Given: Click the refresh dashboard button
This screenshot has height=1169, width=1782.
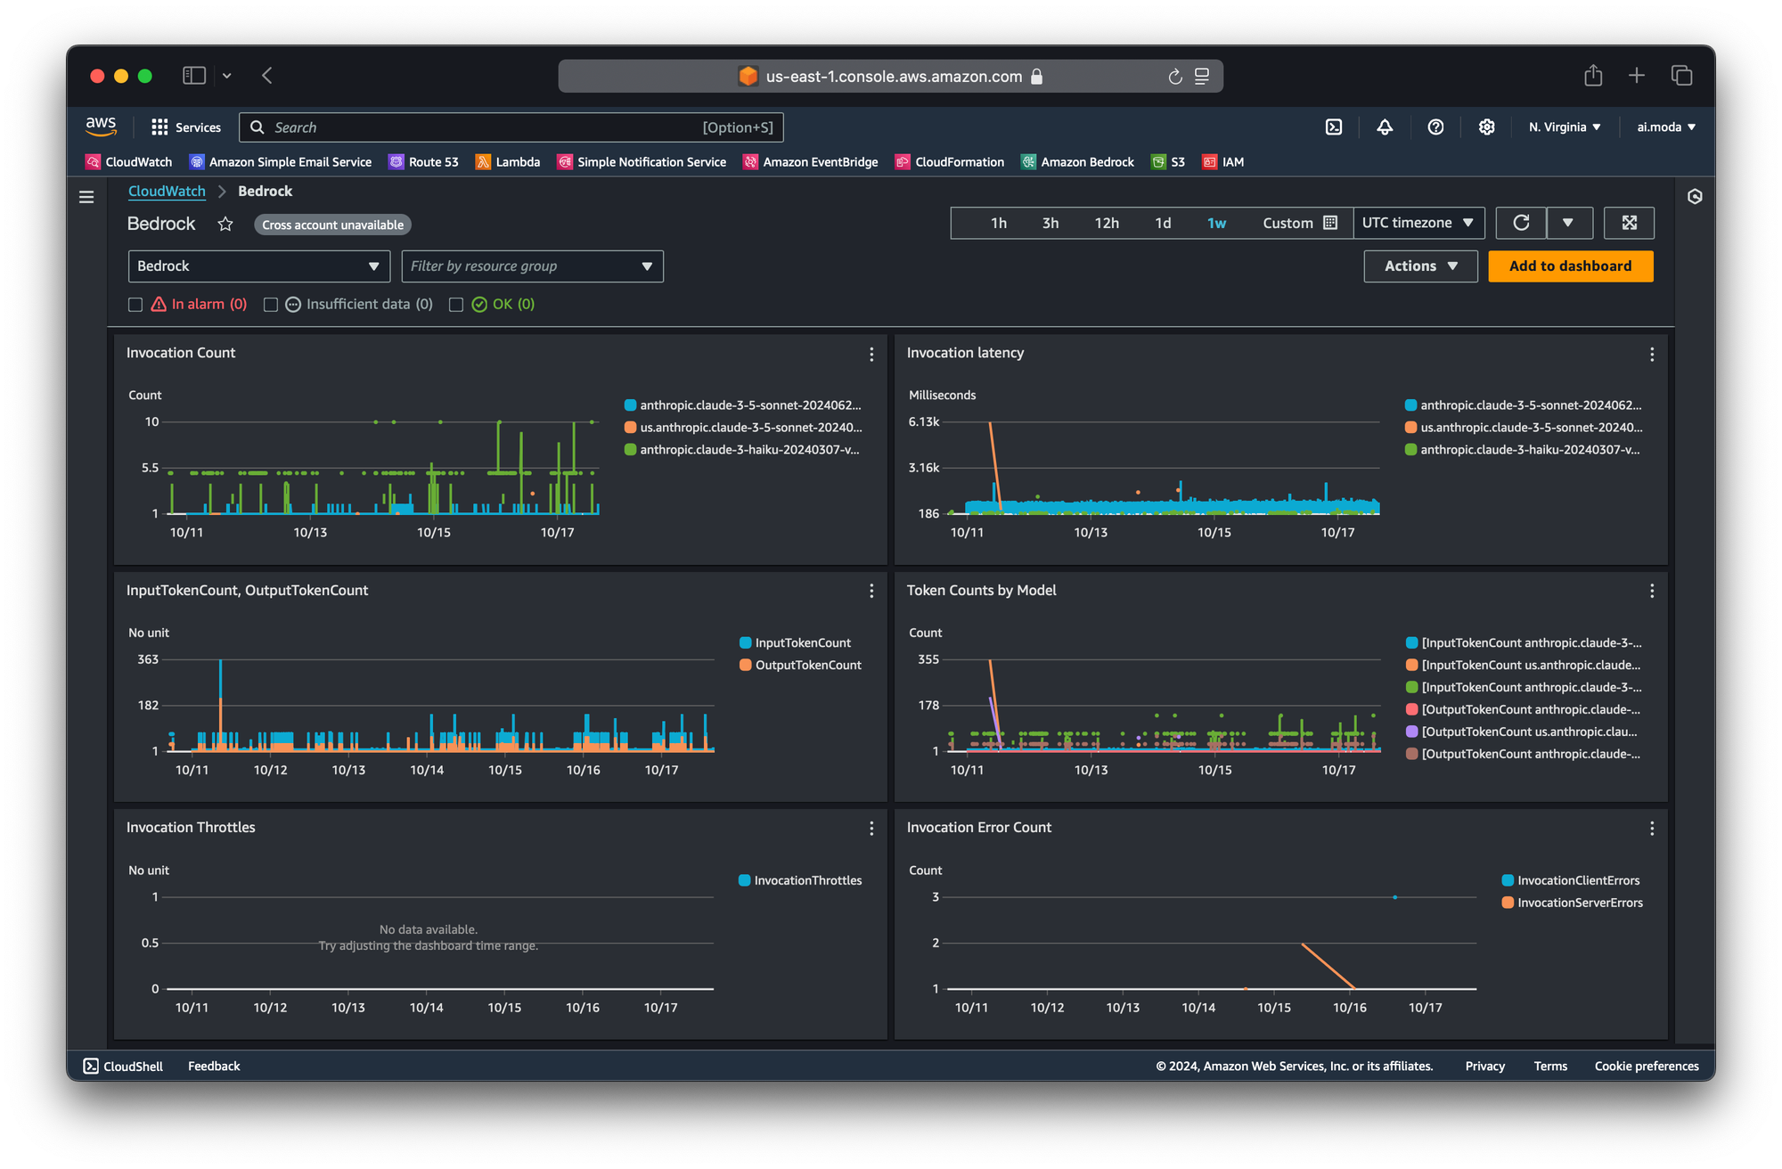Looking at the screenshot, I should [1521, 223].
